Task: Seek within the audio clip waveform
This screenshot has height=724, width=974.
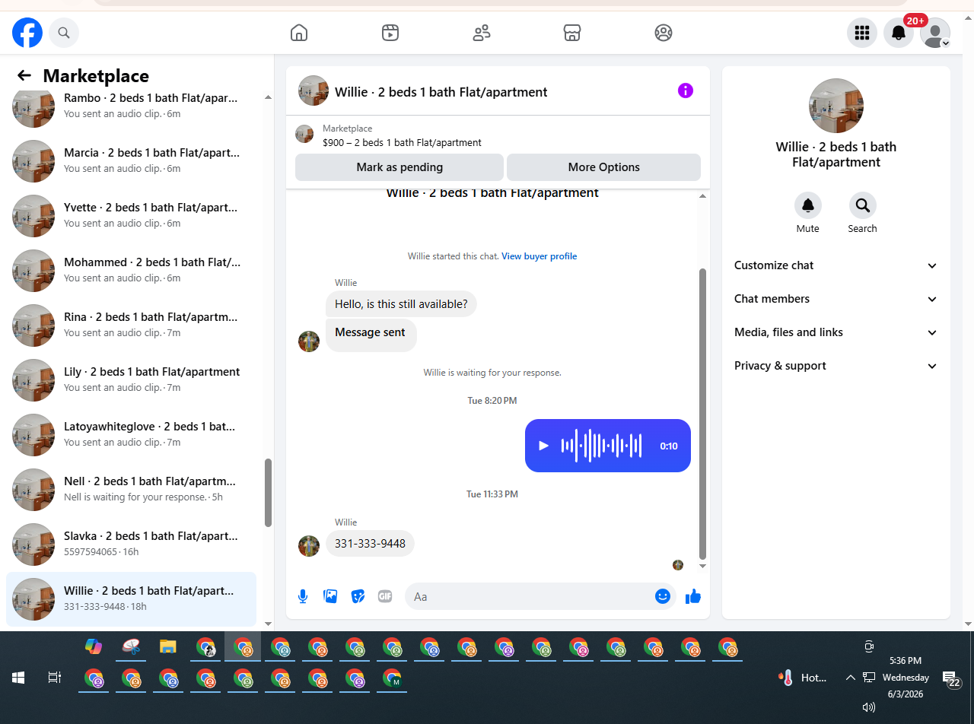Action: click(602, 446)
